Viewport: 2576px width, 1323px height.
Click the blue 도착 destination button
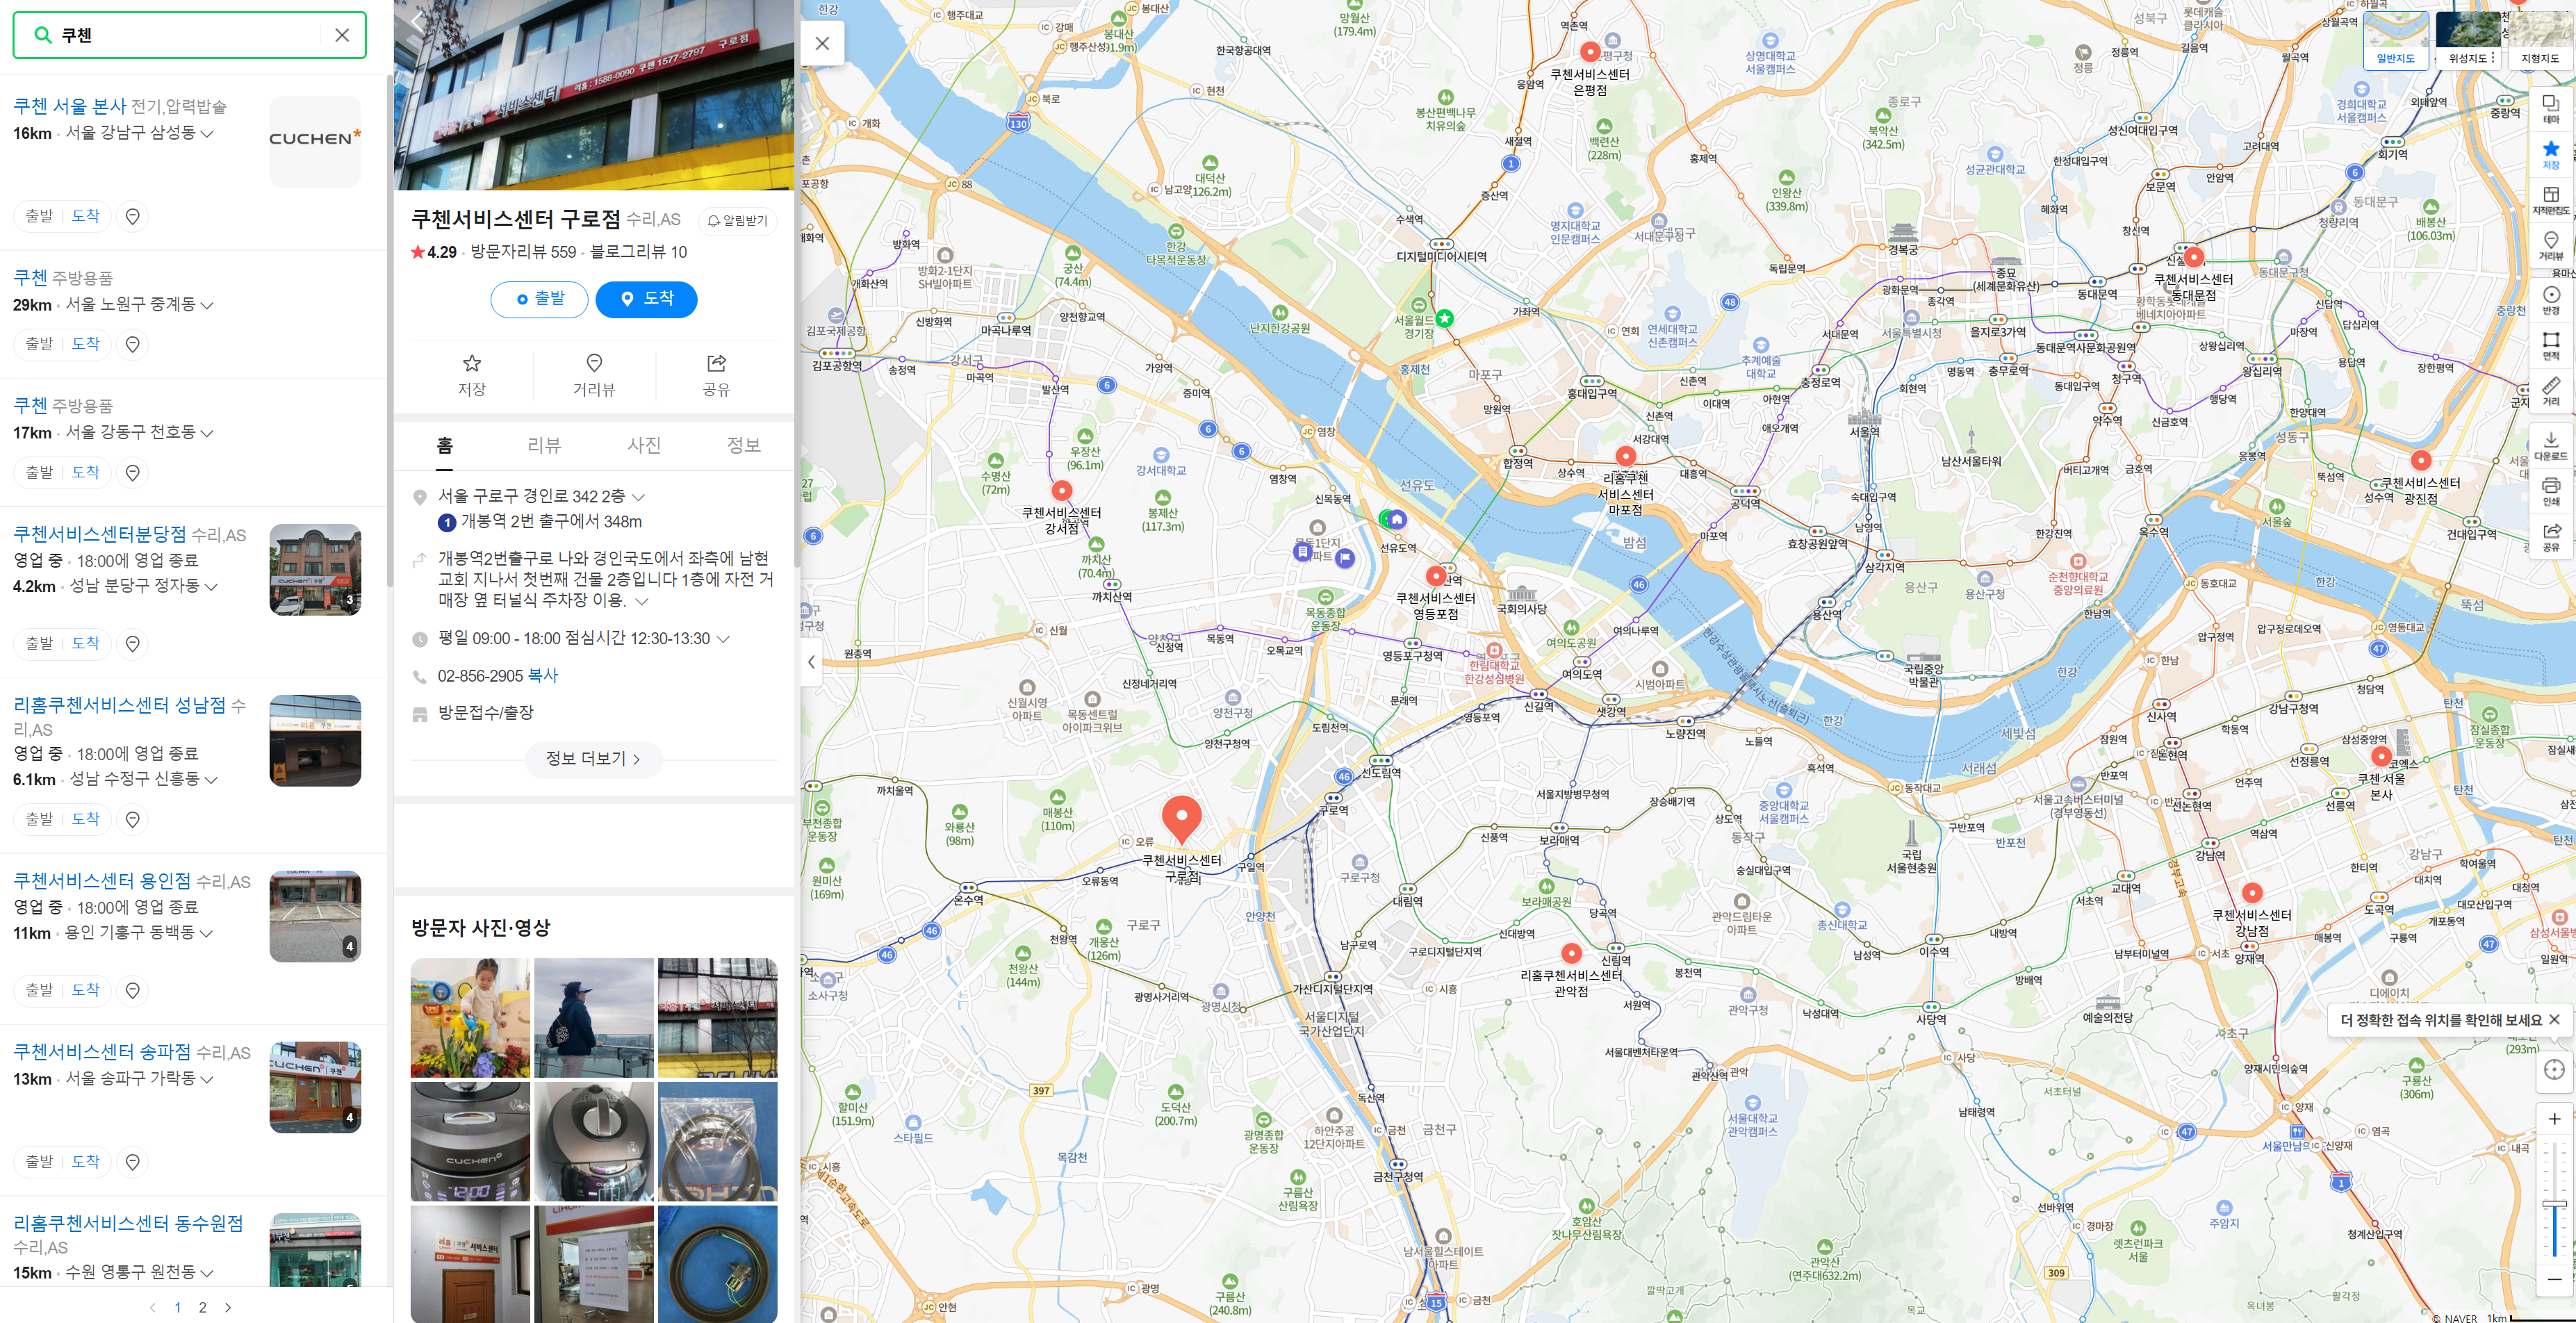click(646, 299)
